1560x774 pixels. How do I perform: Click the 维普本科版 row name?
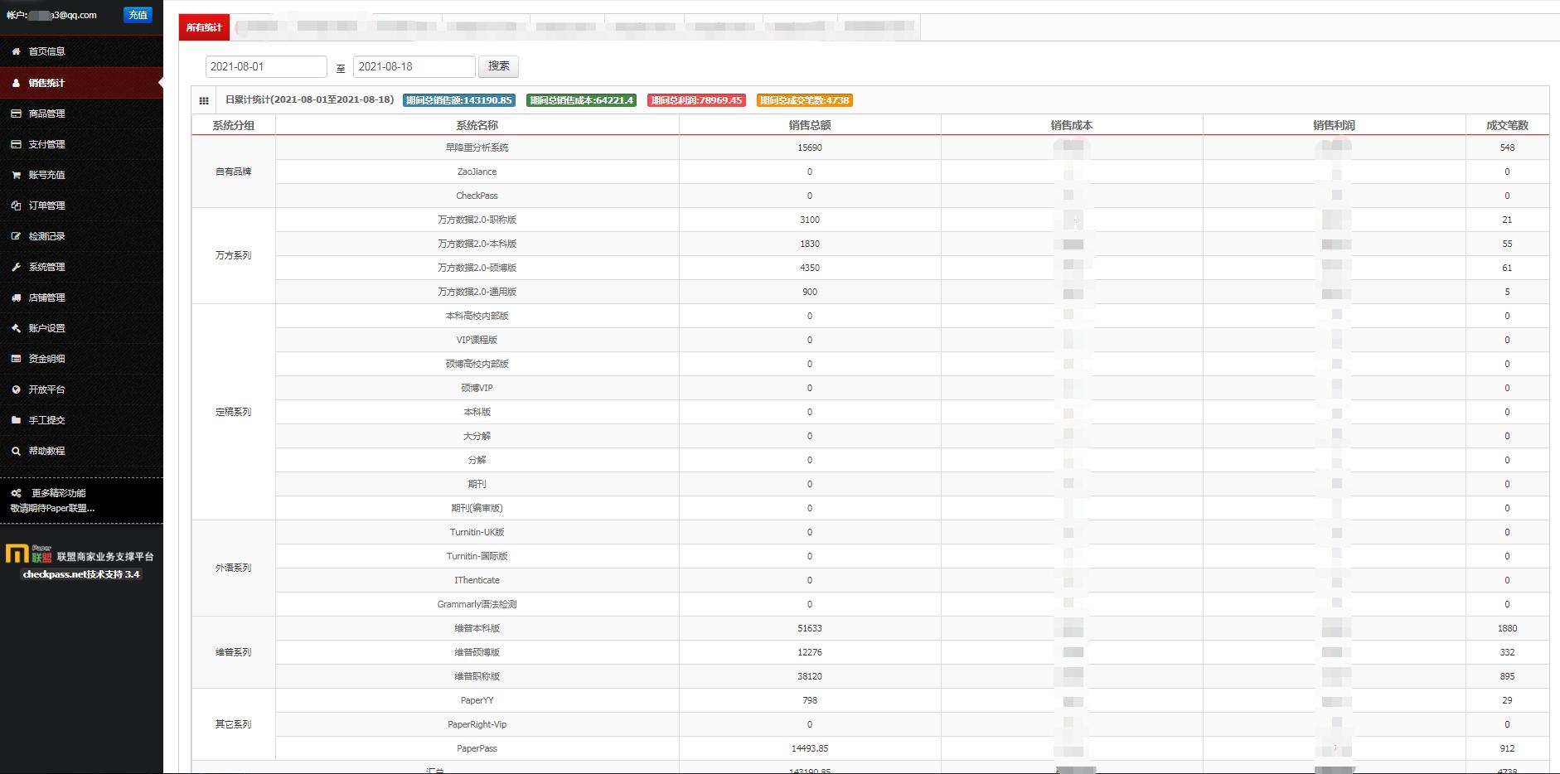pyautogui.click(x=477, y=628)
